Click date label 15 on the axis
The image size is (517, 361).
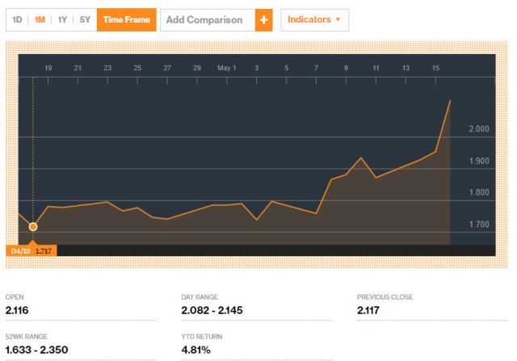coord(435,68)
